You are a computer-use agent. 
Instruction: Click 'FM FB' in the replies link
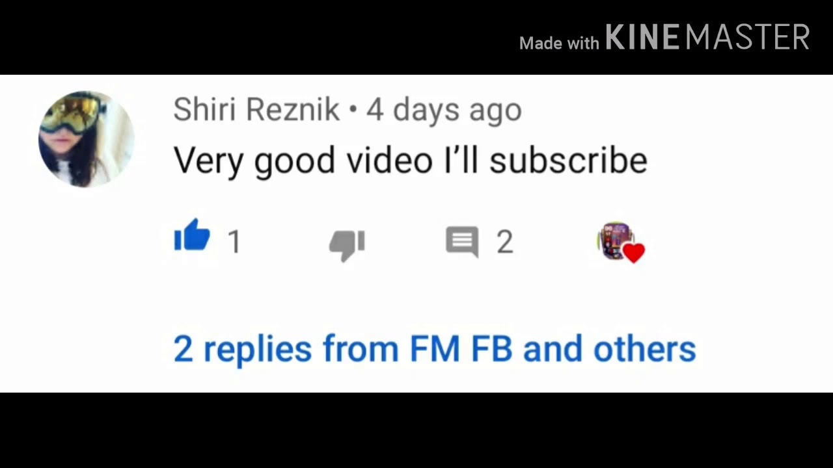pos(461,349)
